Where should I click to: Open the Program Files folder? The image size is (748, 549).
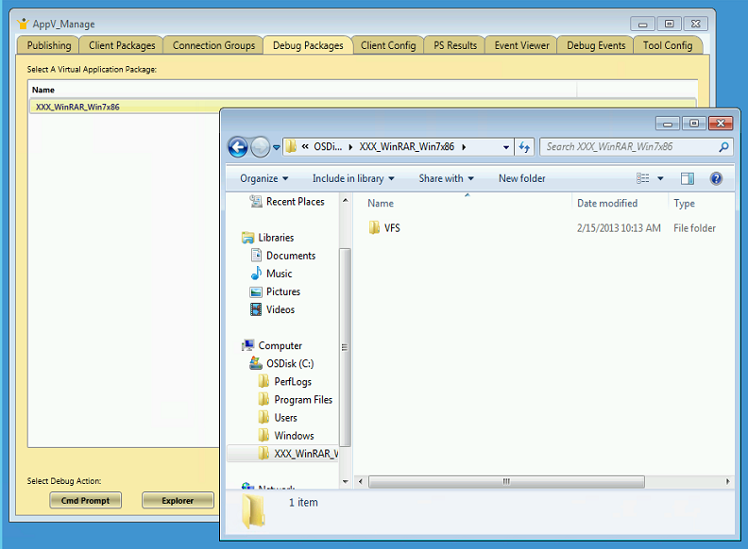[x=303, y=400]
